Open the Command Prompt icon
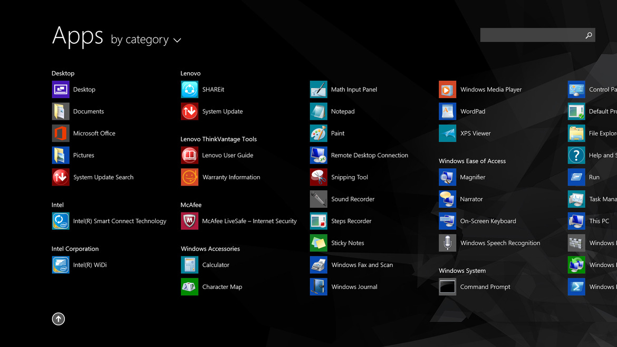Viewport: 617px width, 347px height. point(447,287)
